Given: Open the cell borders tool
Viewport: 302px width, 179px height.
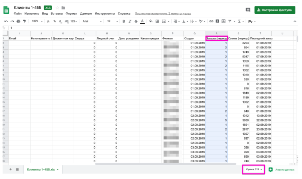Looking at the screenshot, I should [157, 21].
